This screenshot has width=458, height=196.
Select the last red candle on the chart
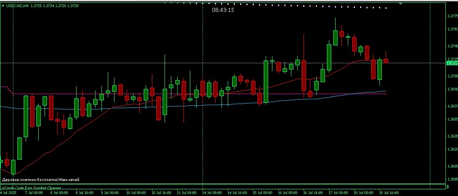click(x=386, y=61)
